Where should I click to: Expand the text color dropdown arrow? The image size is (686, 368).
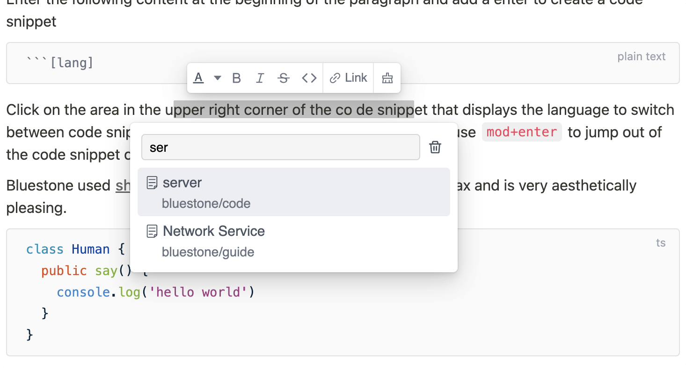coord(218,78)
